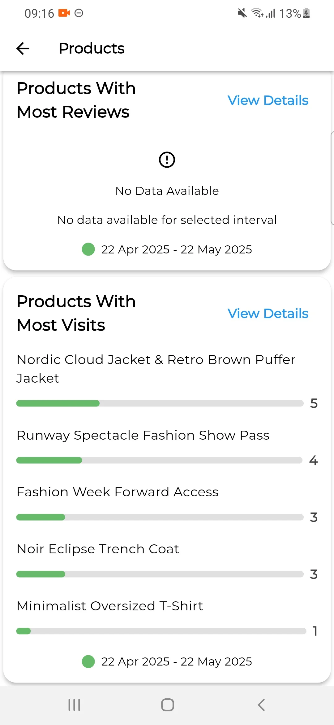The image size is (334, 725).
Task: Tap the back arrow beside Products
Action: click(23, 49)
